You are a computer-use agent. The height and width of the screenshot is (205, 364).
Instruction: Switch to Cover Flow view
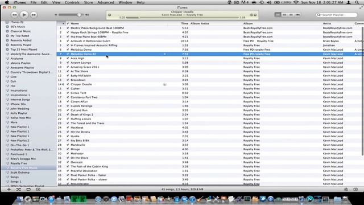(x=297, y=15)
